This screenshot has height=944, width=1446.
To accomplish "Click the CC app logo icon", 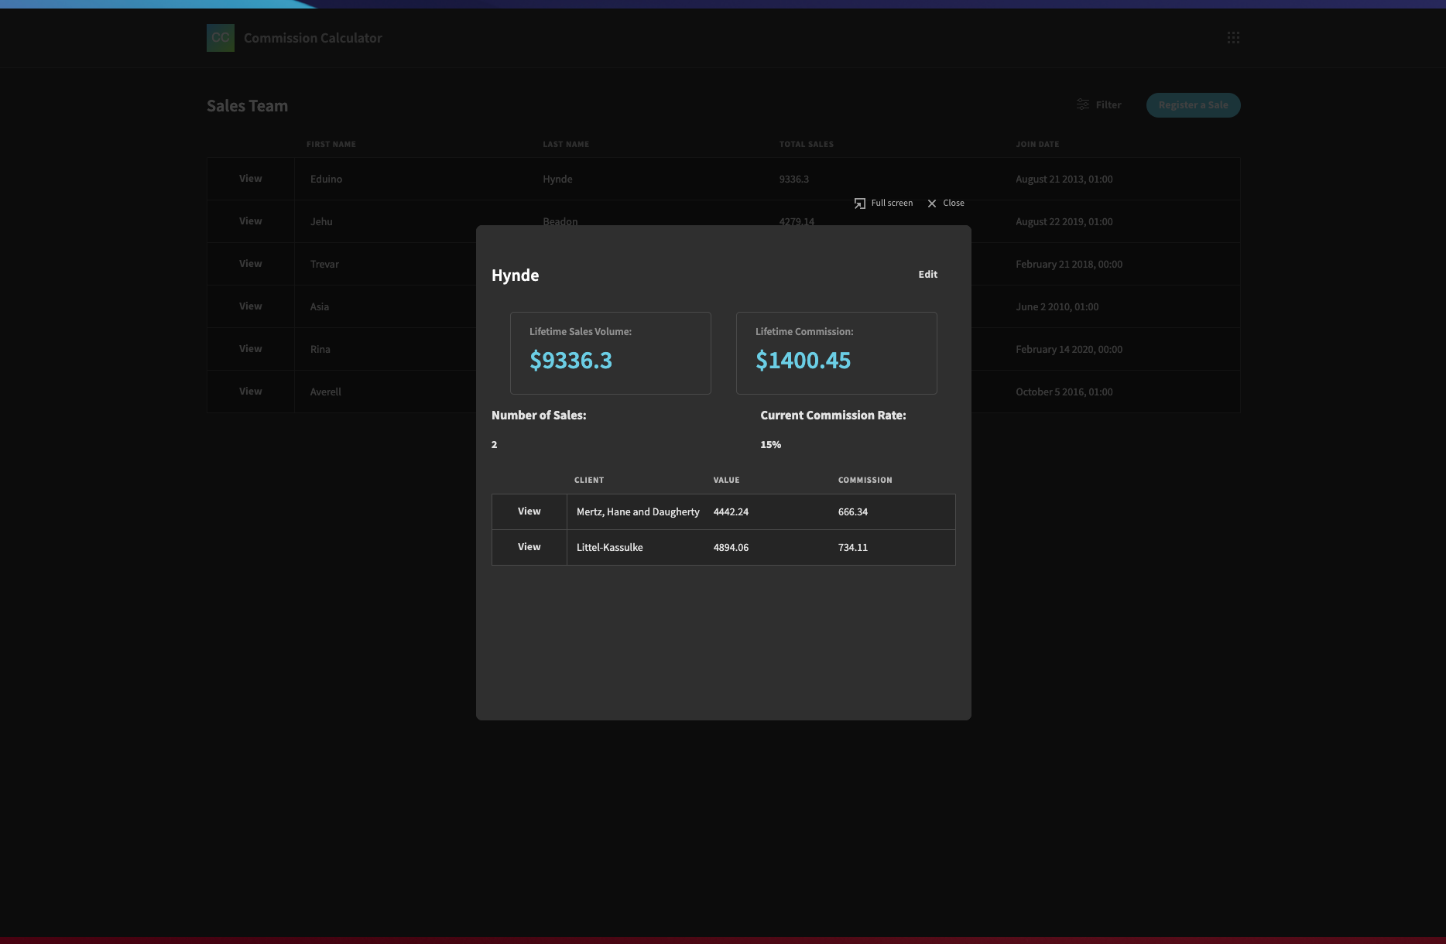I will (220, 38).
